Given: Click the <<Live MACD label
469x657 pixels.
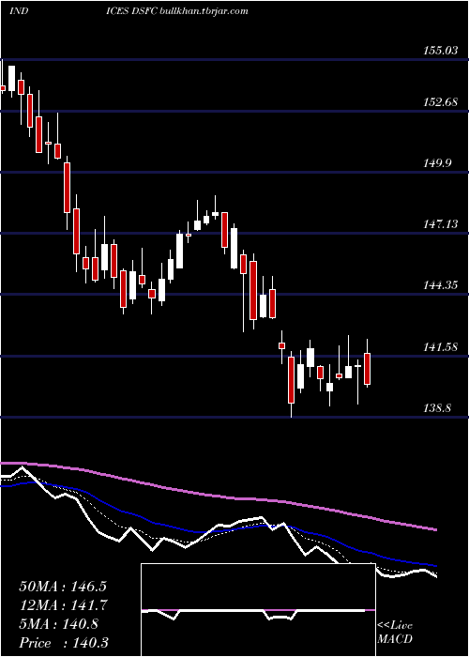Looking at the screenshot, I should (395, 633).
